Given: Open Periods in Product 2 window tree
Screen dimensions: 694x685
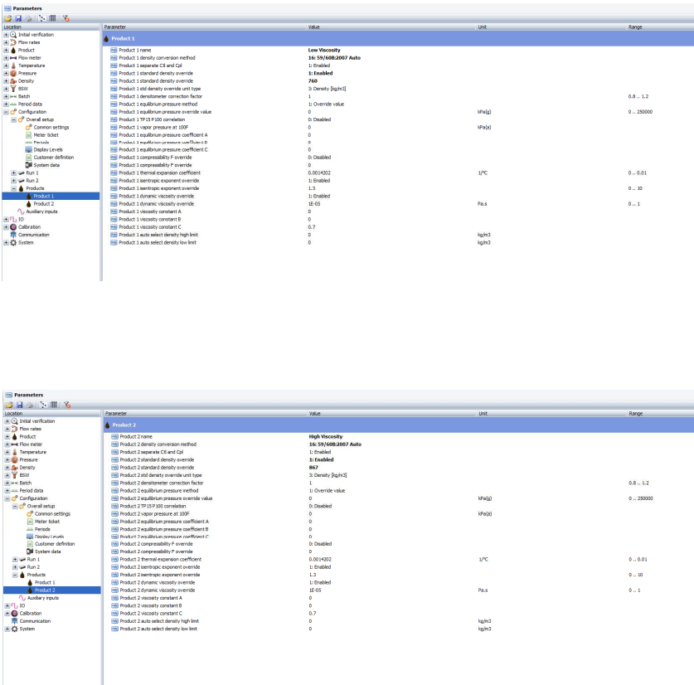Looking at the screenshot, I should 42,529.
